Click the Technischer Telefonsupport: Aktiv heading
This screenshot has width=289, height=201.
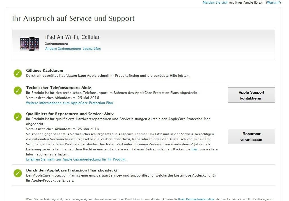(58, 87)
